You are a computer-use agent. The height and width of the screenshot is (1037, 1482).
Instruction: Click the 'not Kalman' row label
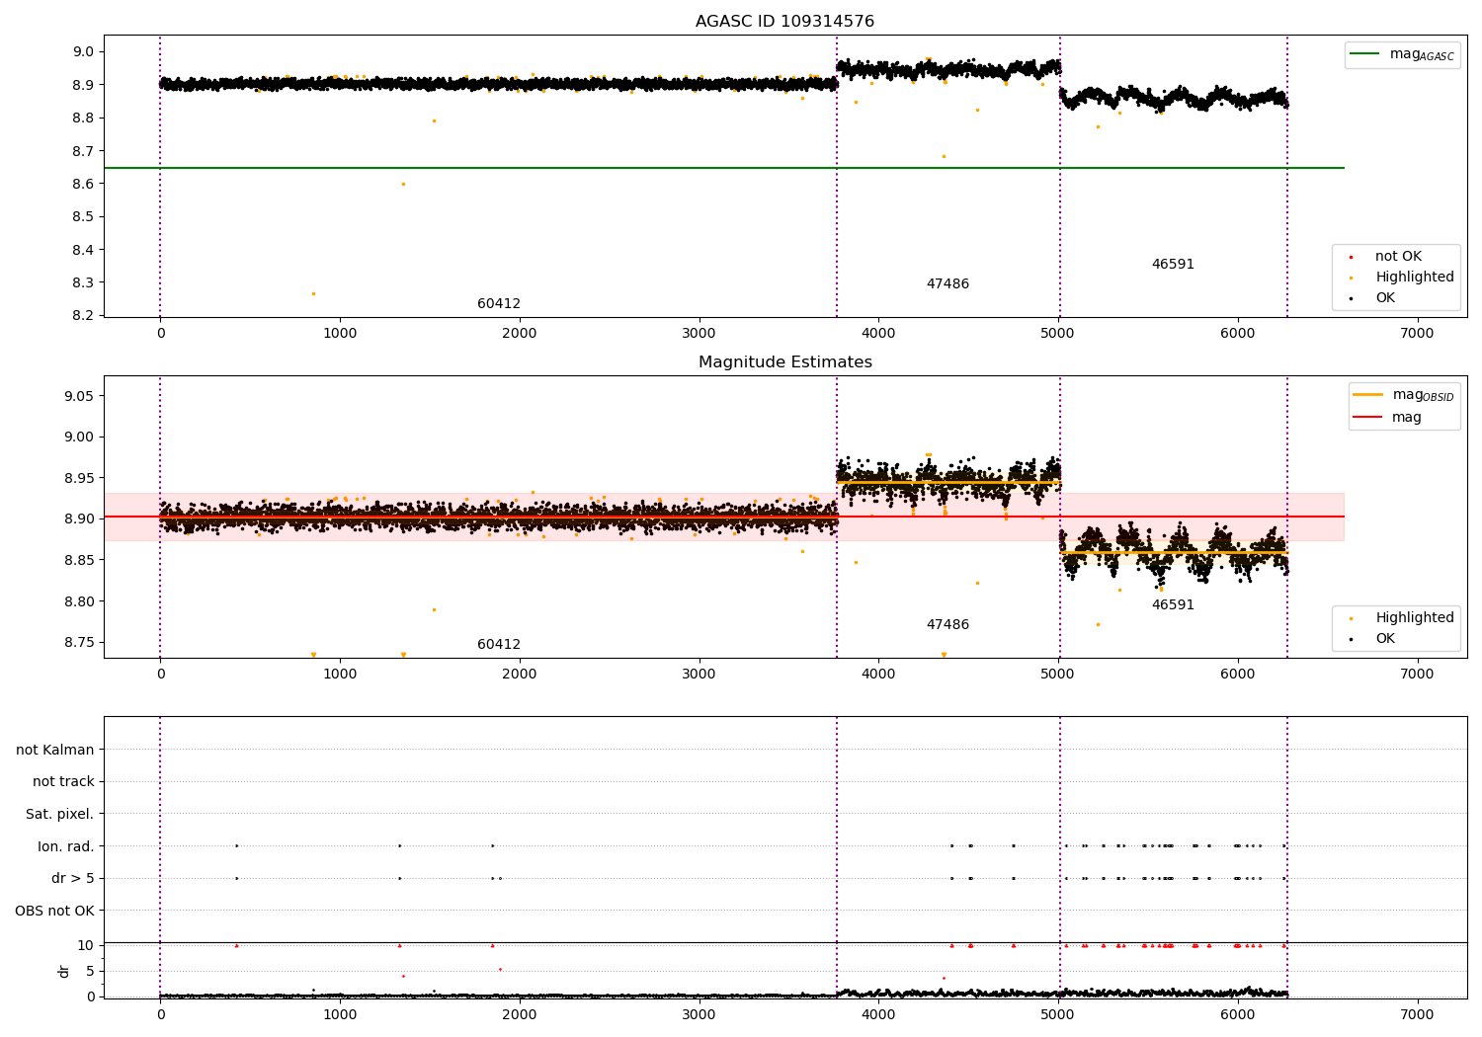(x=55, y=750)
